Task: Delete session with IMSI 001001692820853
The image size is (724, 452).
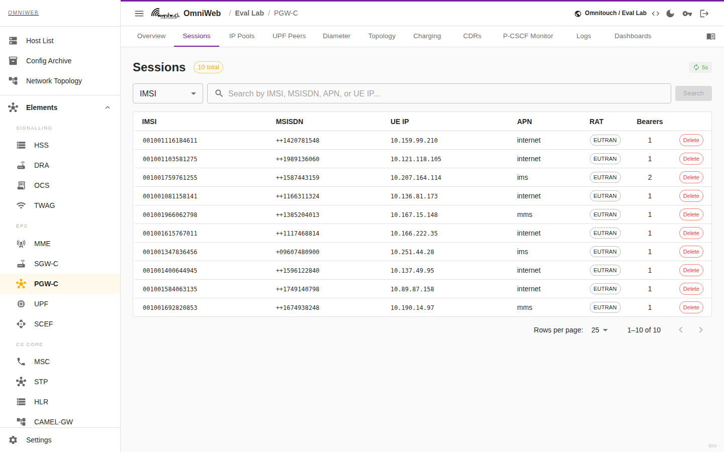Action: (x=691, y=307)
